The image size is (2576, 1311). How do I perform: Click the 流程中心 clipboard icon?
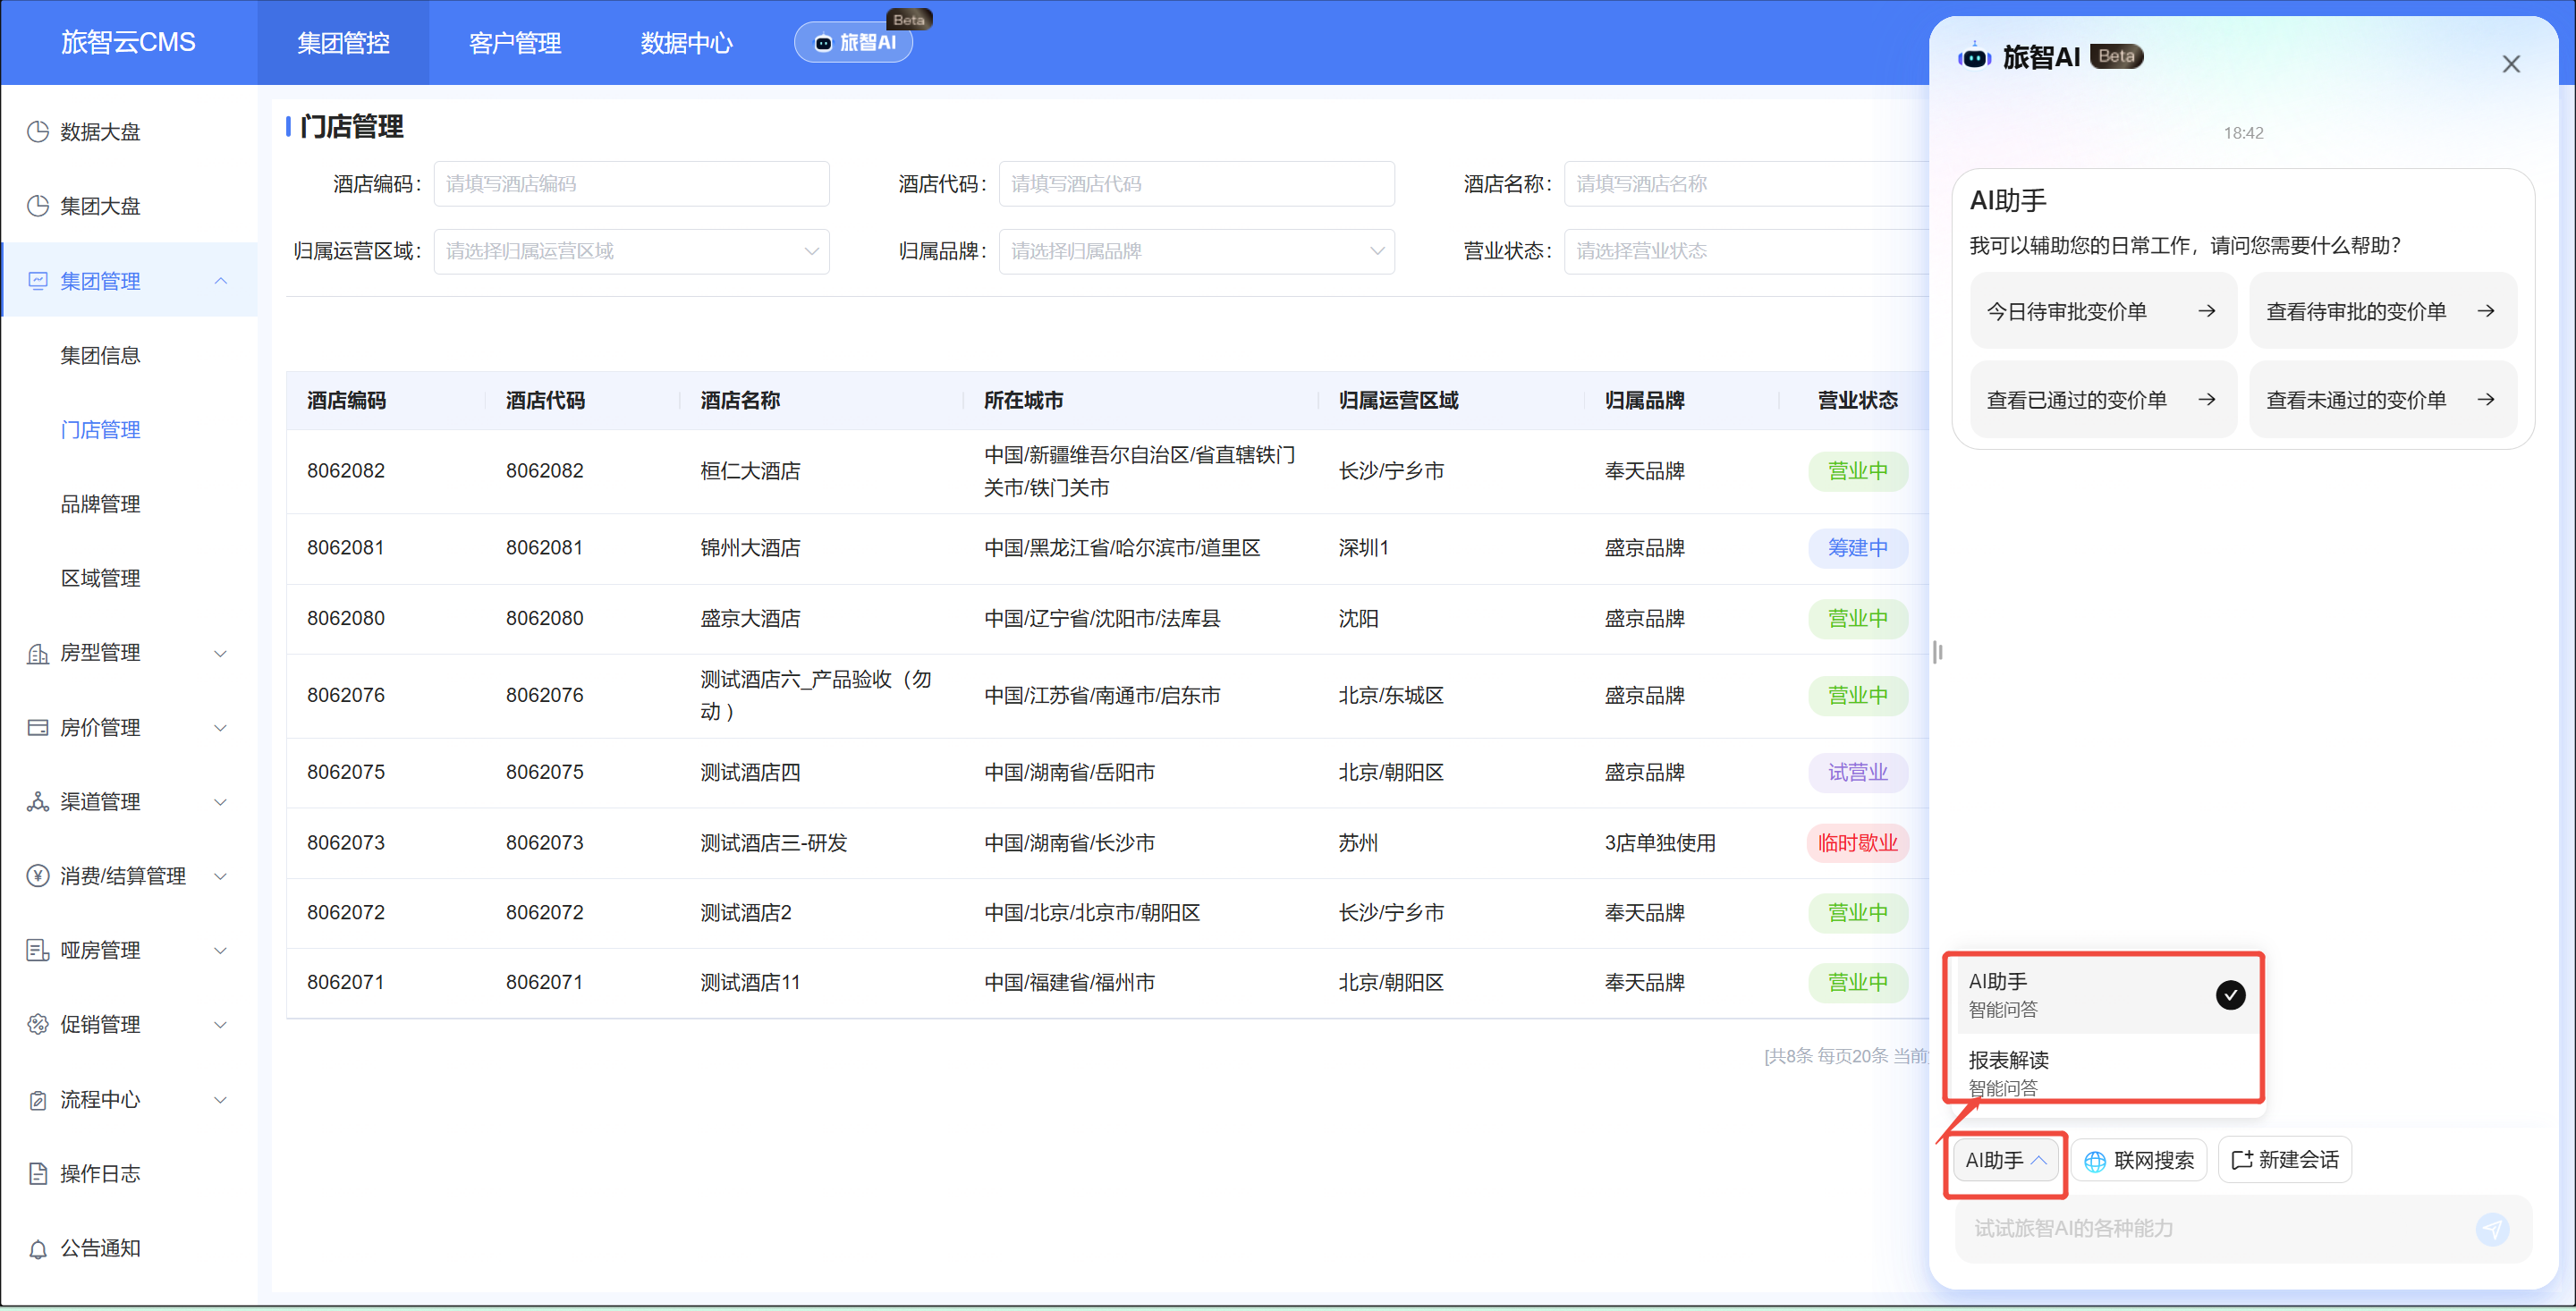coord(37,1100)
